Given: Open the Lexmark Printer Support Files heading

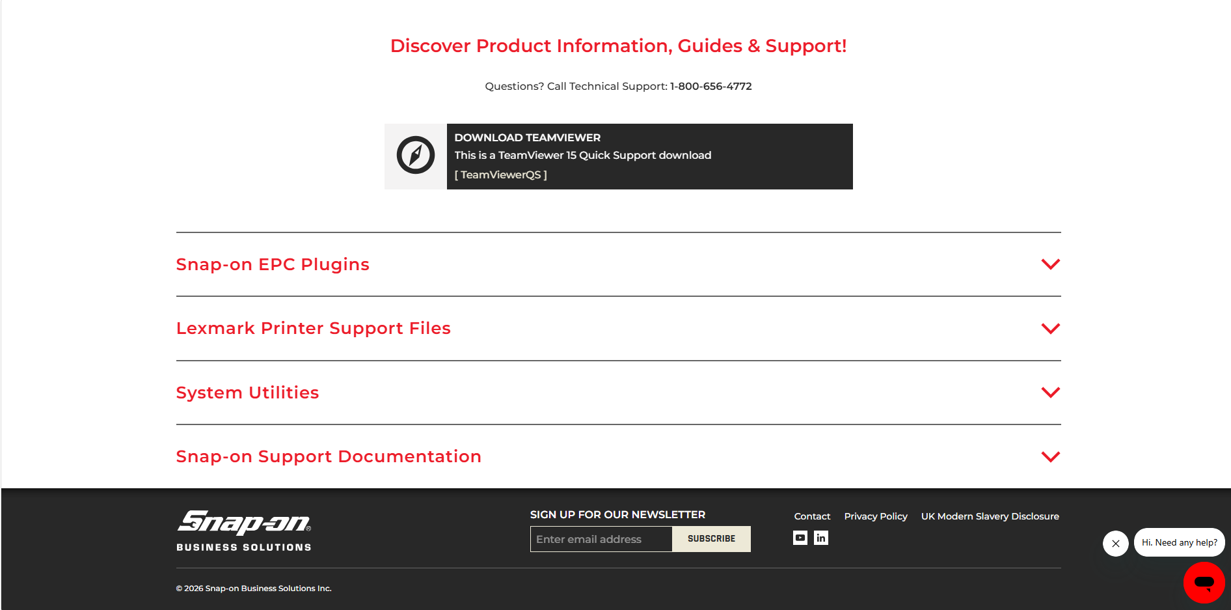Looking at the screenshot, I should tap(314, 328).
